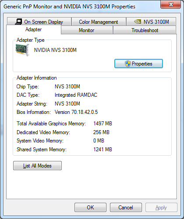The image size is (184, 219).
Task: Click the Dedicated Video Memory label
Action: [x=43, y=132]
